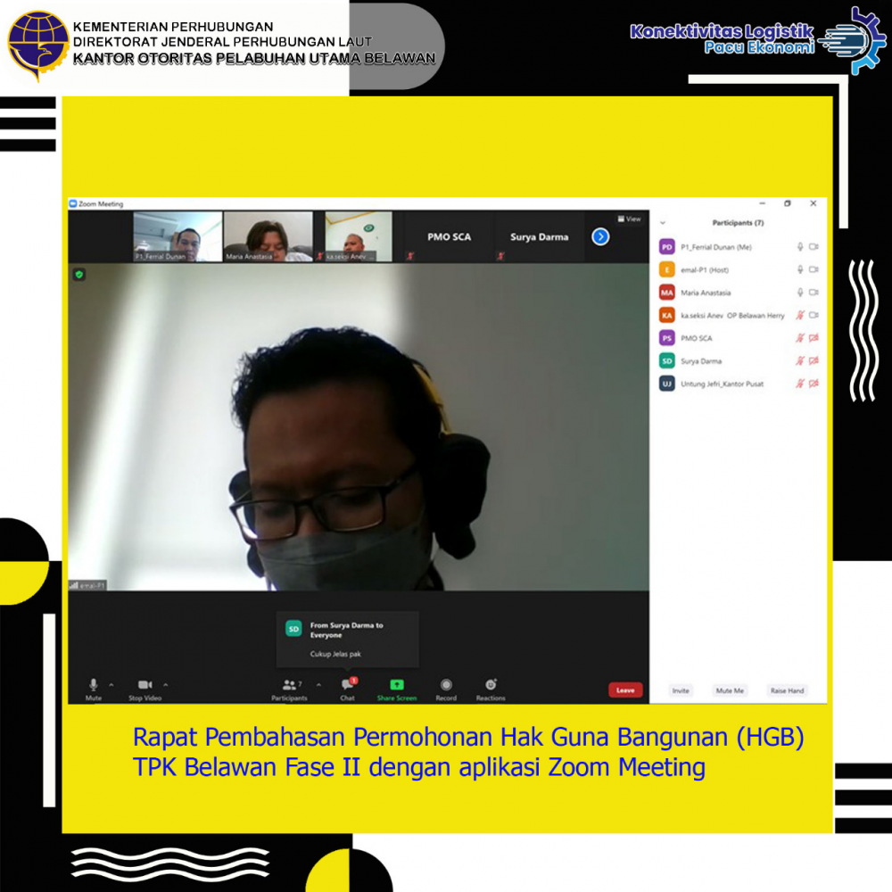
Task: Click muted mic icon for Surya Darma
Action: click(x=800, y=360)
